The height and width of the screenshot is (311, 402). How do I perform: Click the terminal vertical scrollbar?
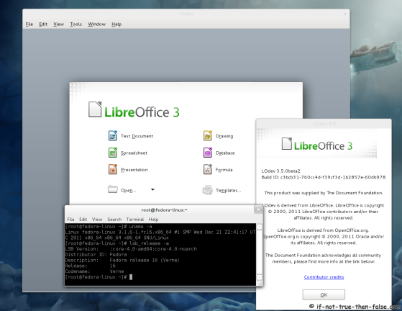pyautogui.click(x=259, y=252)
